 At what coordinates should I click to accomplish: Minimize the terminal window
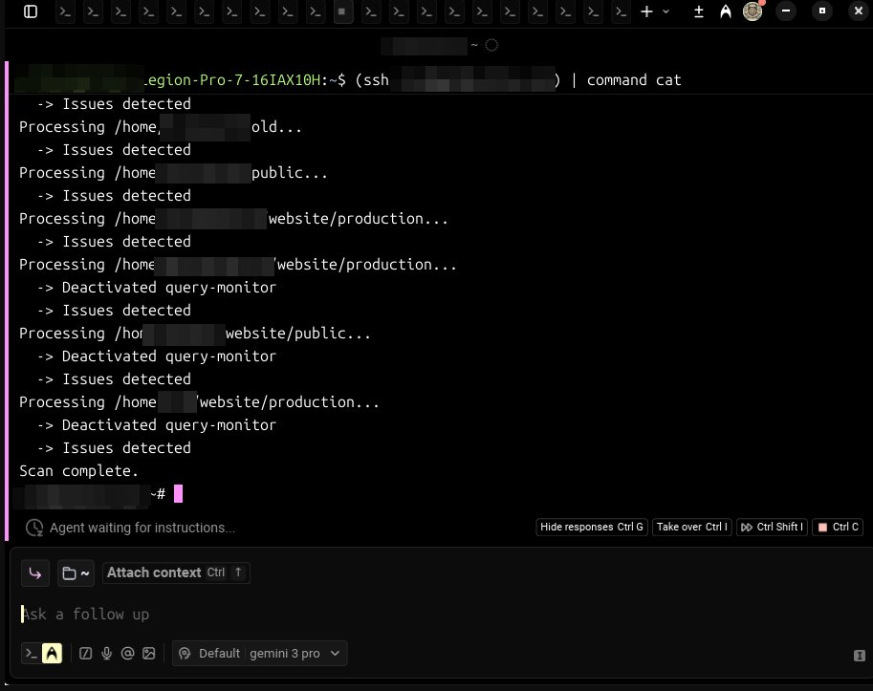pyautogui.click(x=786, y=11)
